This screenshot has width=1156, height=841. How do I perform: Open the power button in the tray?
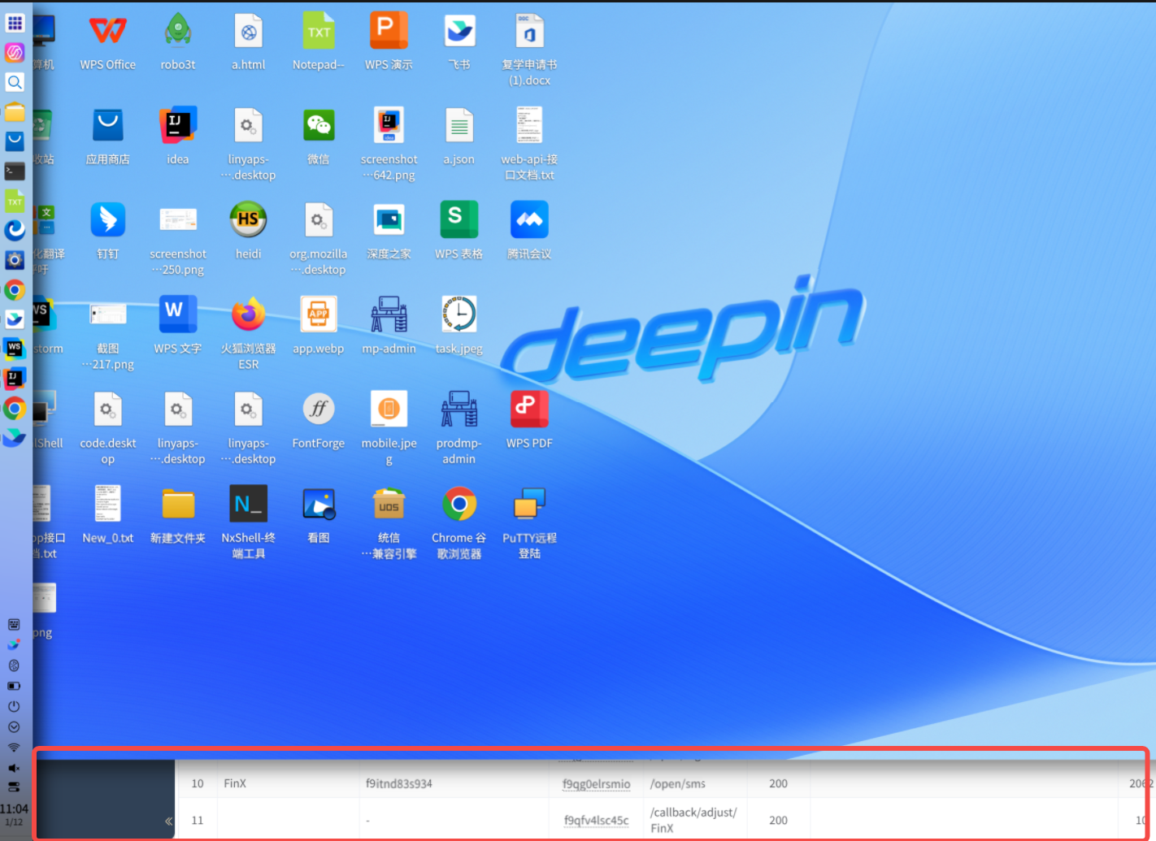click(x=14, y=706)
